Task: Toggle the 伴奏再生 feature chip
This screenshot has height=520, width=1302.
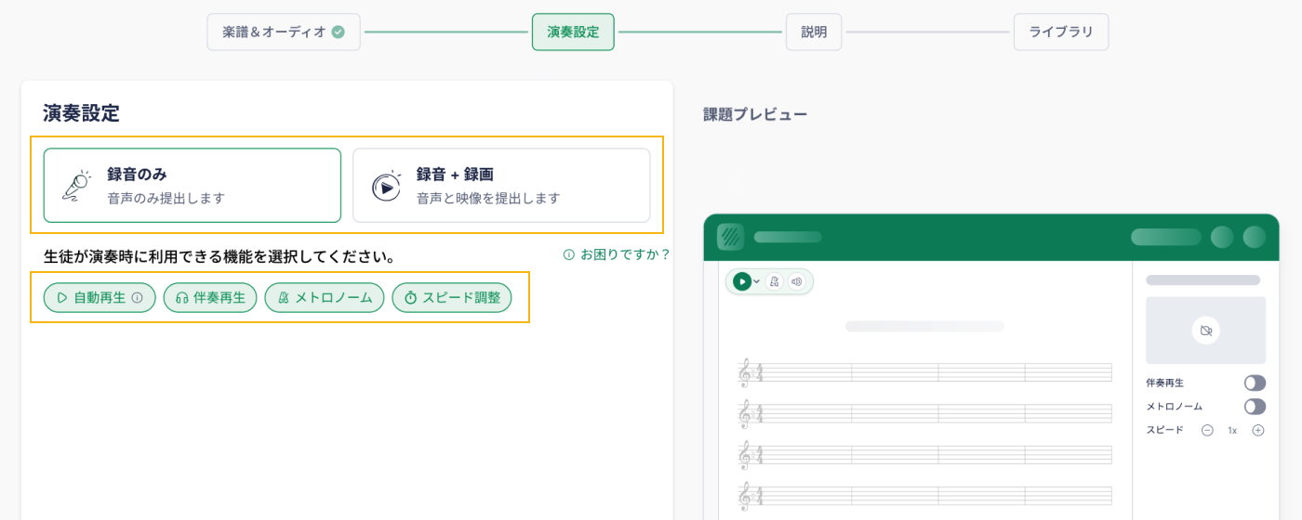Action: (210, 298)
